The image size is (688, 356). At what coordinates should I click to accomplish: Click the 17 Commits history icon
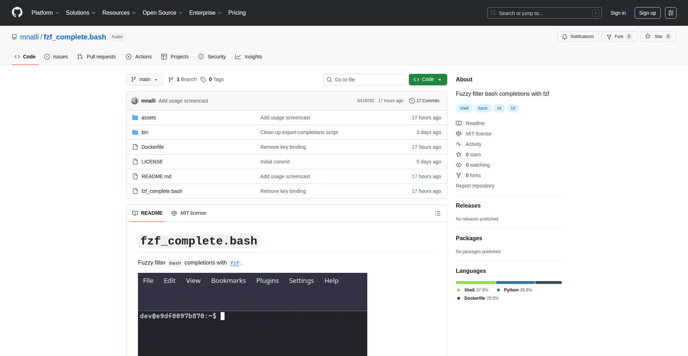pos(412,101)
